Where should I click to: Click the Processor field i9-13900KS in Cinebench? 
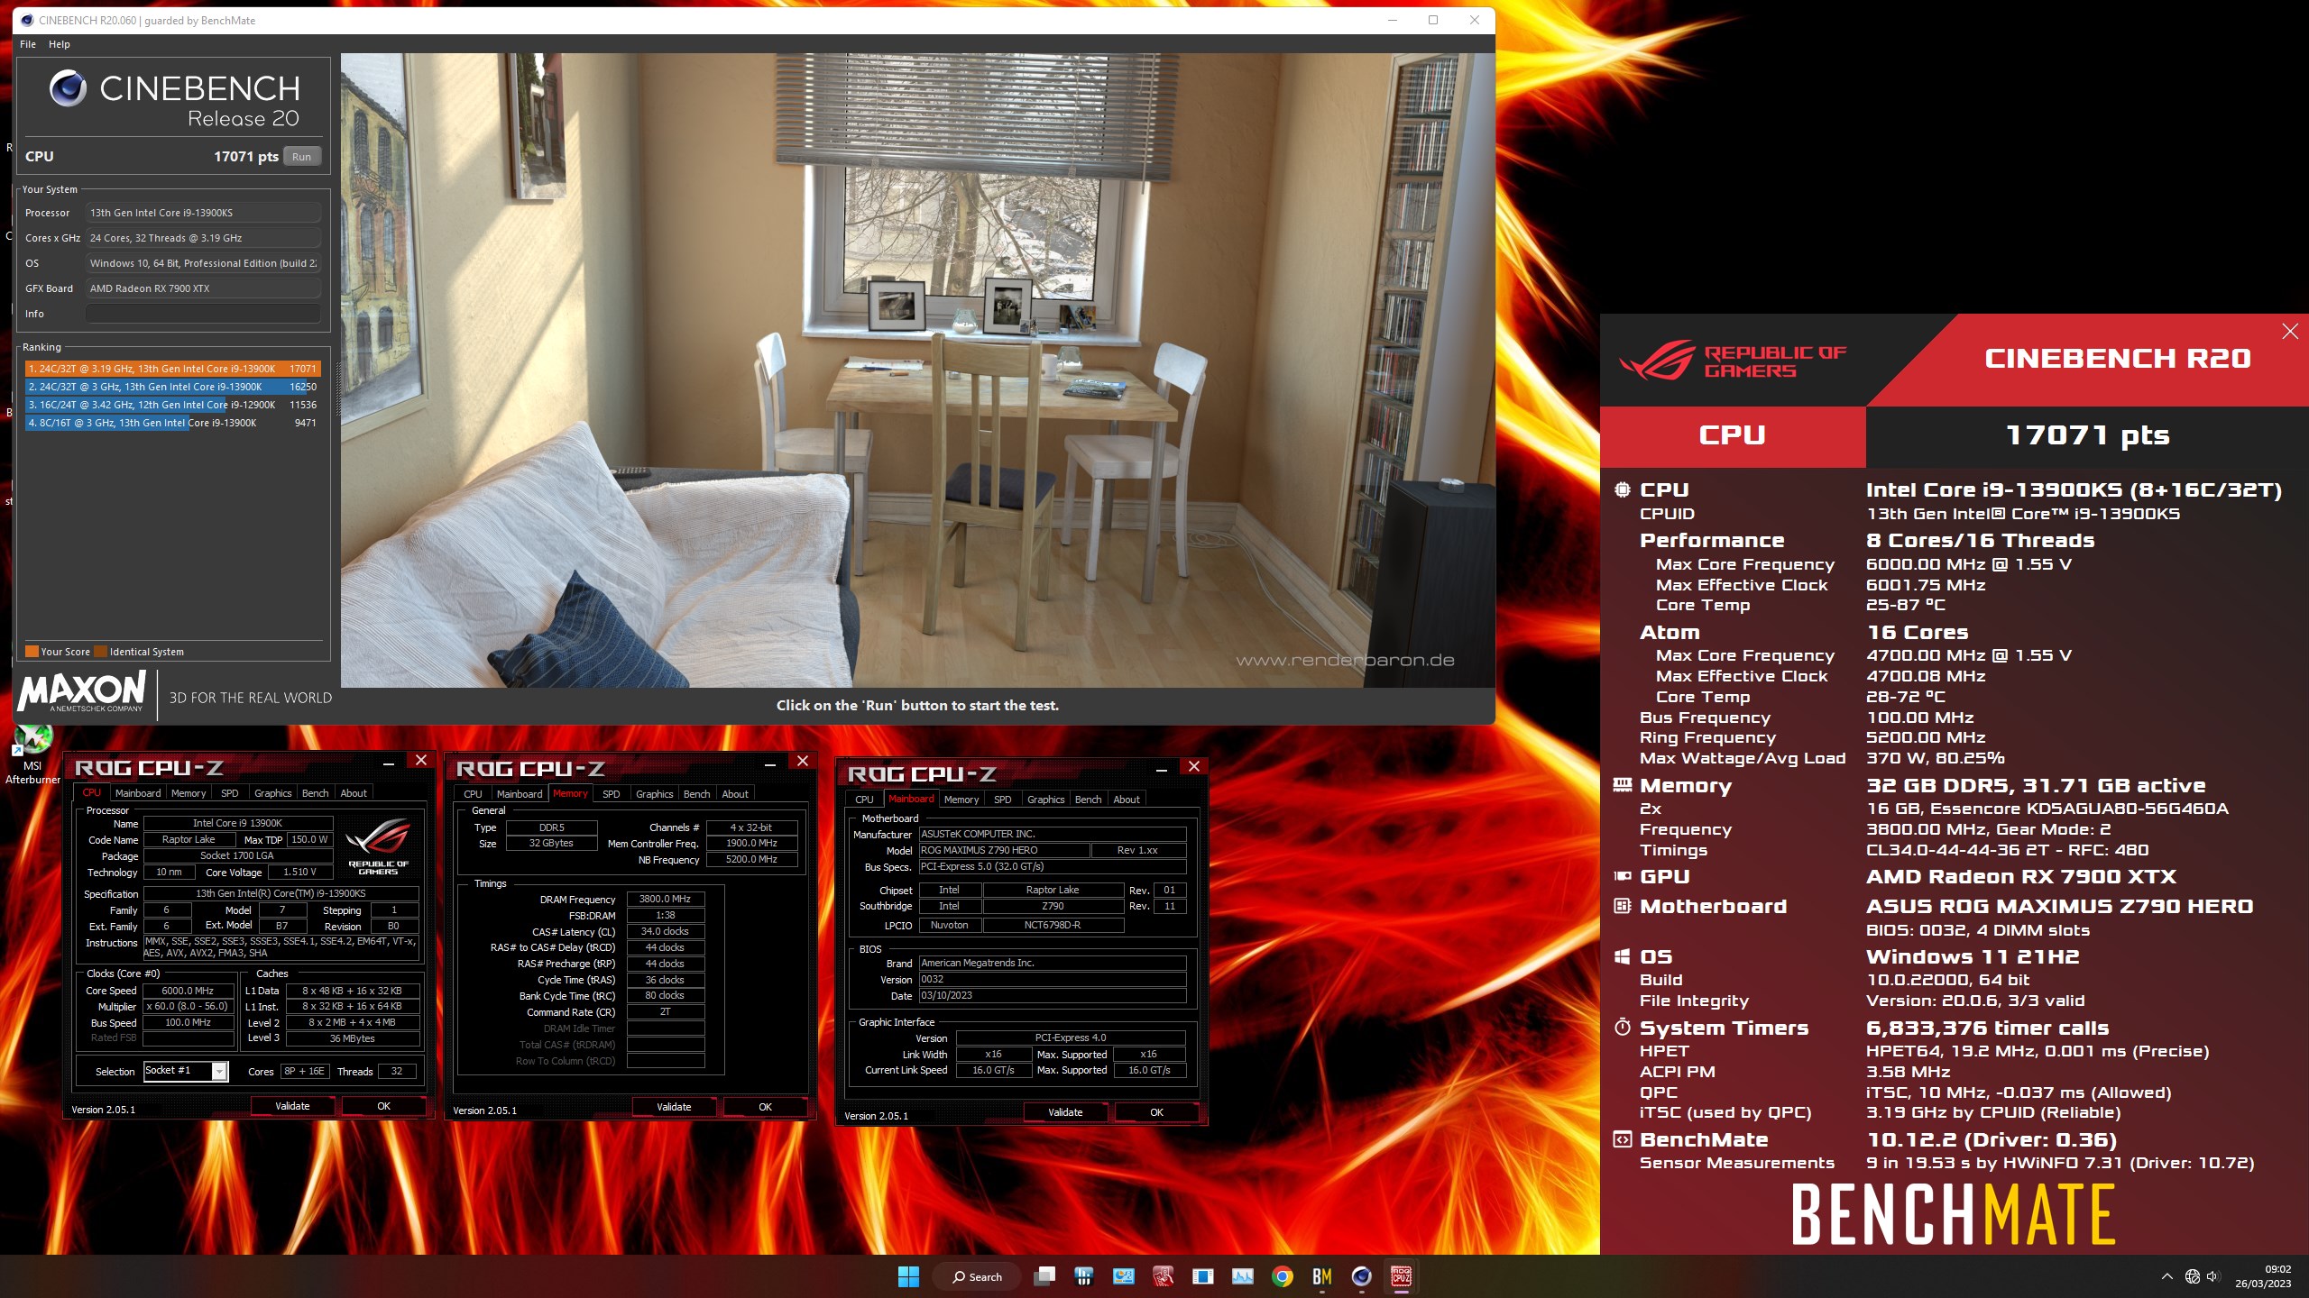click(x=203, y=213)
